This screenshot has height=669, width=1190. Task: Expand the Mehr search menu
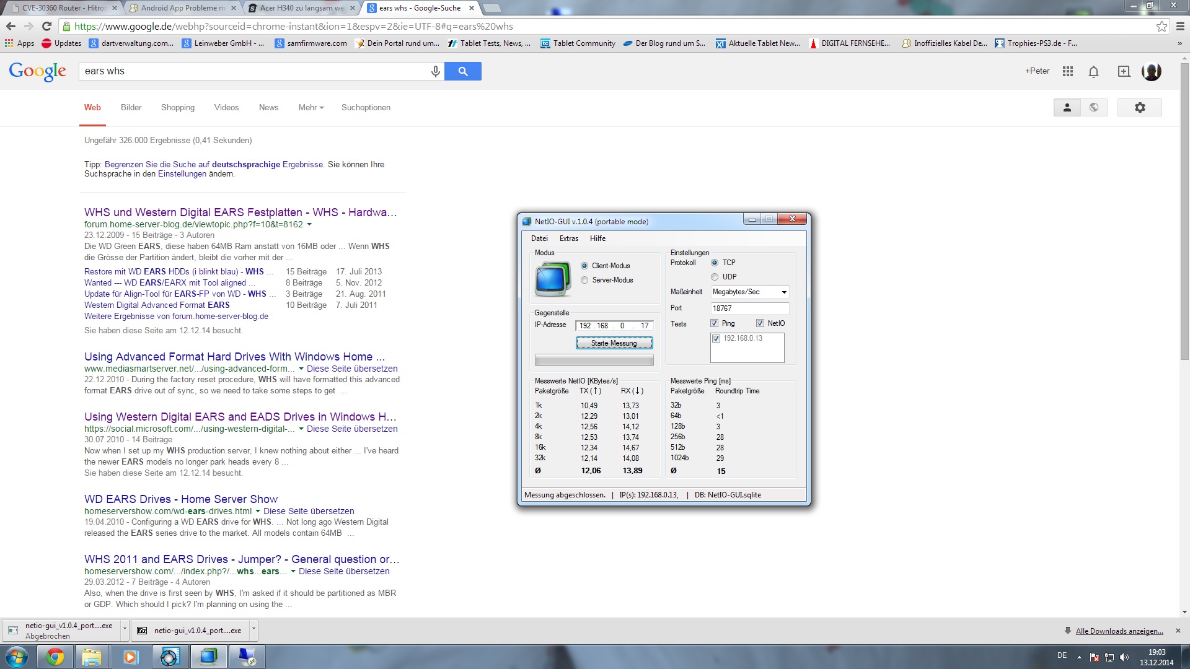[311, 107]
